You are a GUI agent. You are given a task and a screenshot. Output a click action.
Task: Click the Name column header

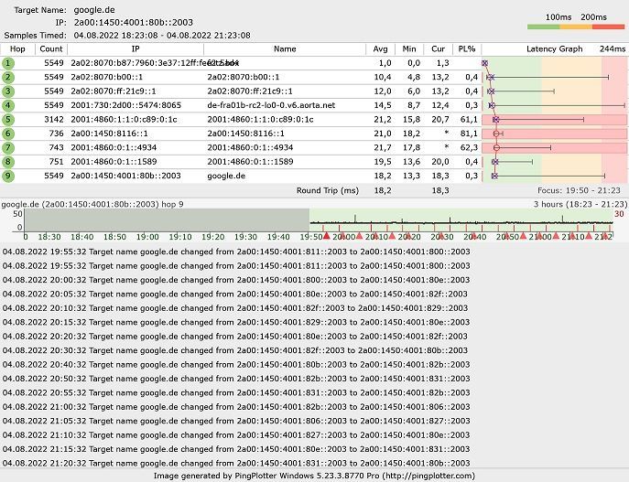pyautogui.click(x=285, y=48)
